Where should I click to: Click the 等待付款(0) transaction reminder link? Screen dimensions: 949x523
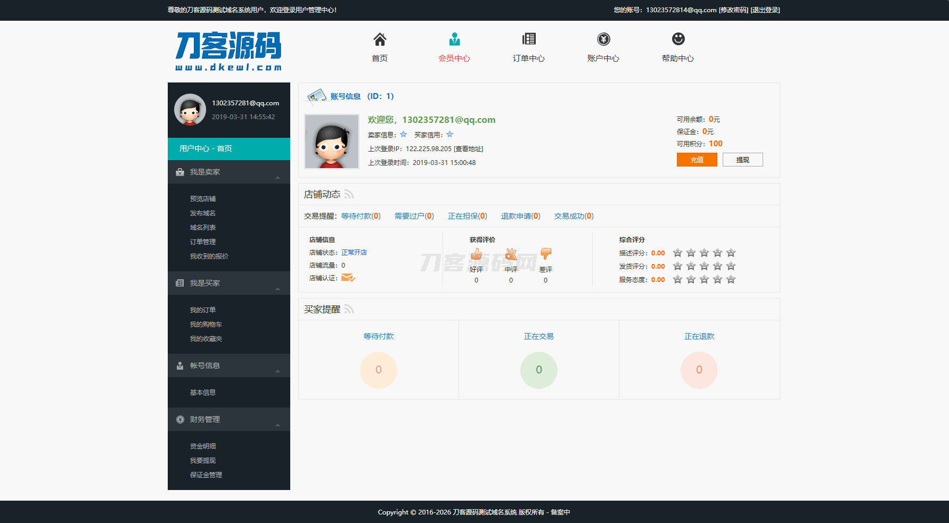click(x=361, y=216)
